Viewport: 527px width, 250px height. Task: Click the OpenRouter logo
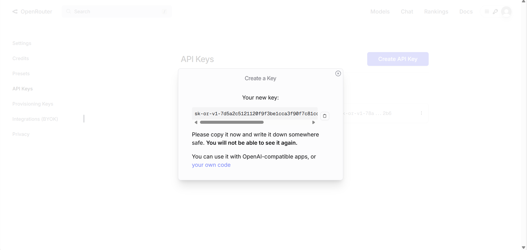click(32, 12)
